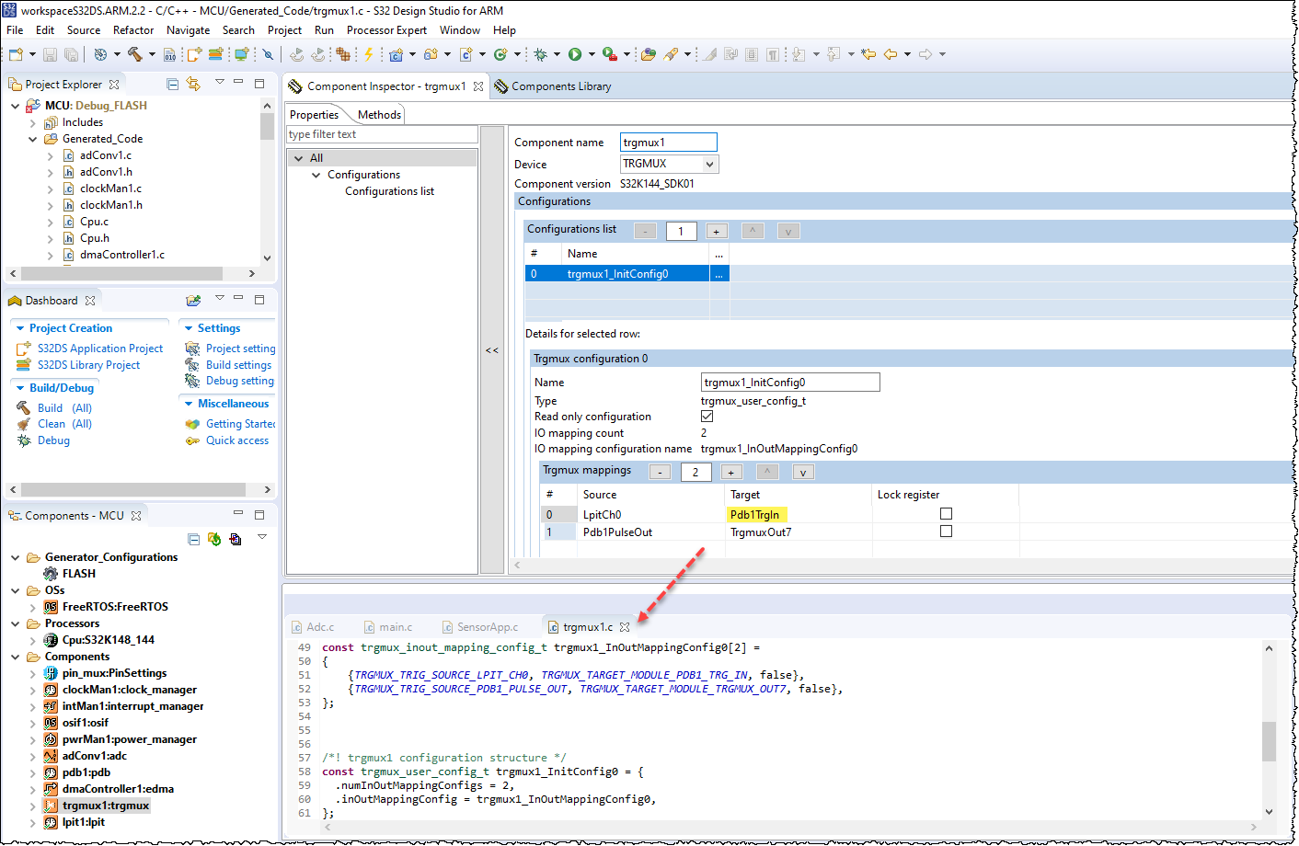Open the Refactor menu
The image size is (1299, 846).
[x=133, y=30]
